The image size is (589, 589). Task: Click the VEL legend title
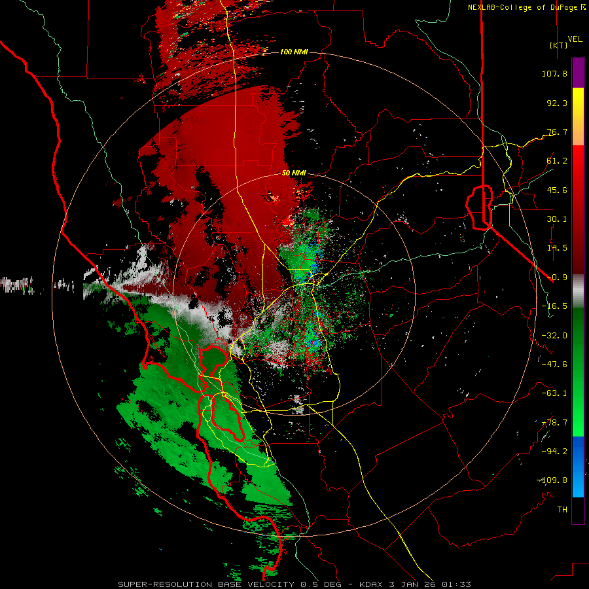tap(575, 39)
